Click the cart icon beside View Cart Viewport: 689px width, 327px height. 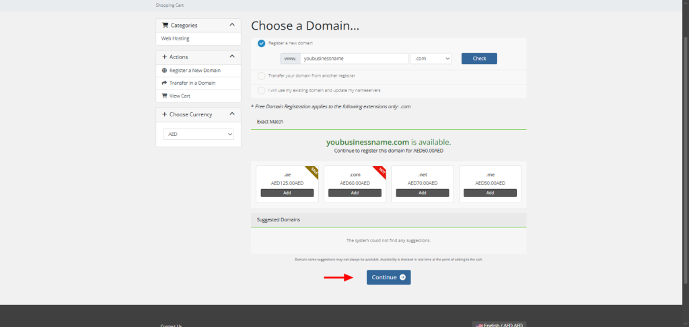coord(165,96)
